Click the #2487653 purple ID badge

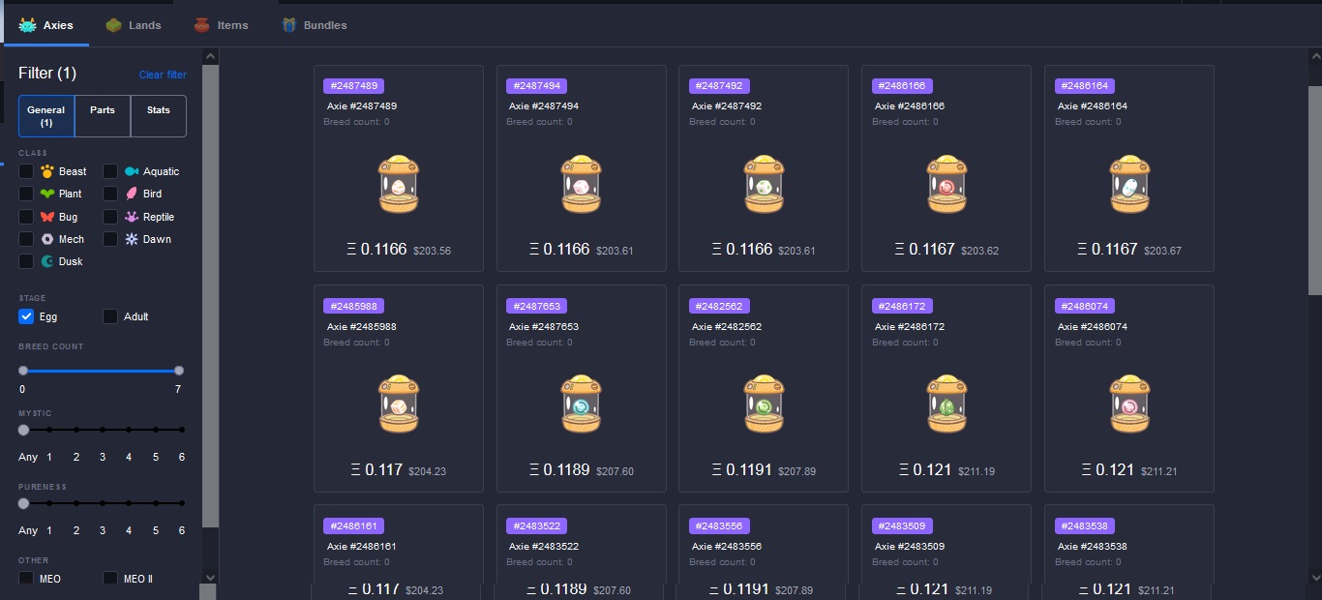tap(536, 306)
